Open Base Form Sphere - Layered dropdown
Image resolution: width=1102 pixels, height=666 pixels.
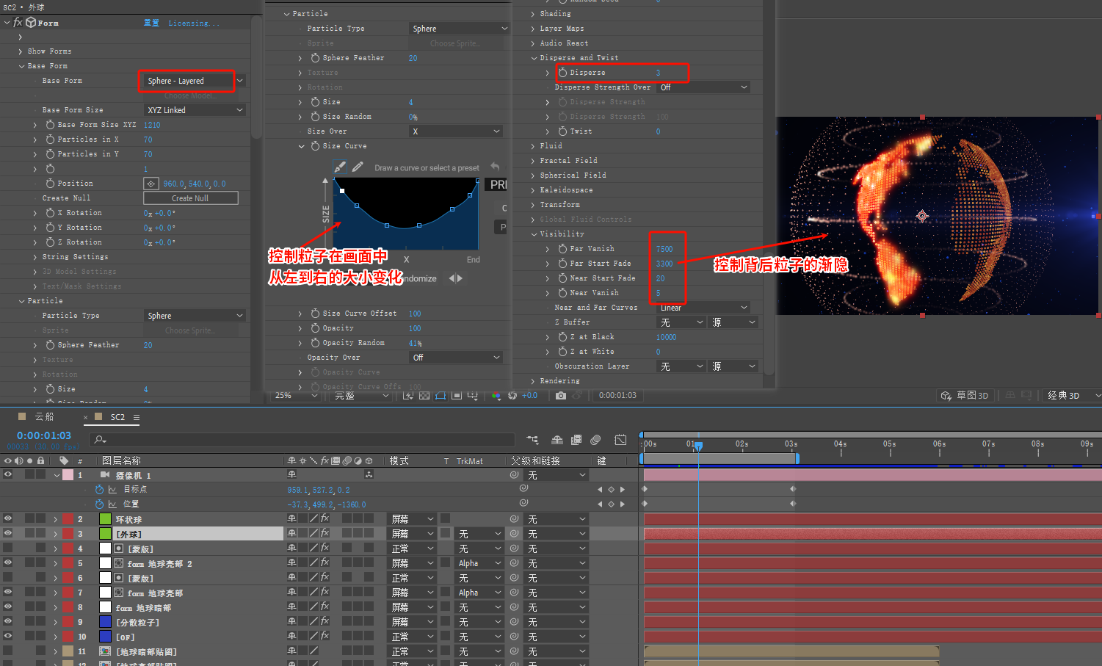pyautogui.click(x=195, y=81)
